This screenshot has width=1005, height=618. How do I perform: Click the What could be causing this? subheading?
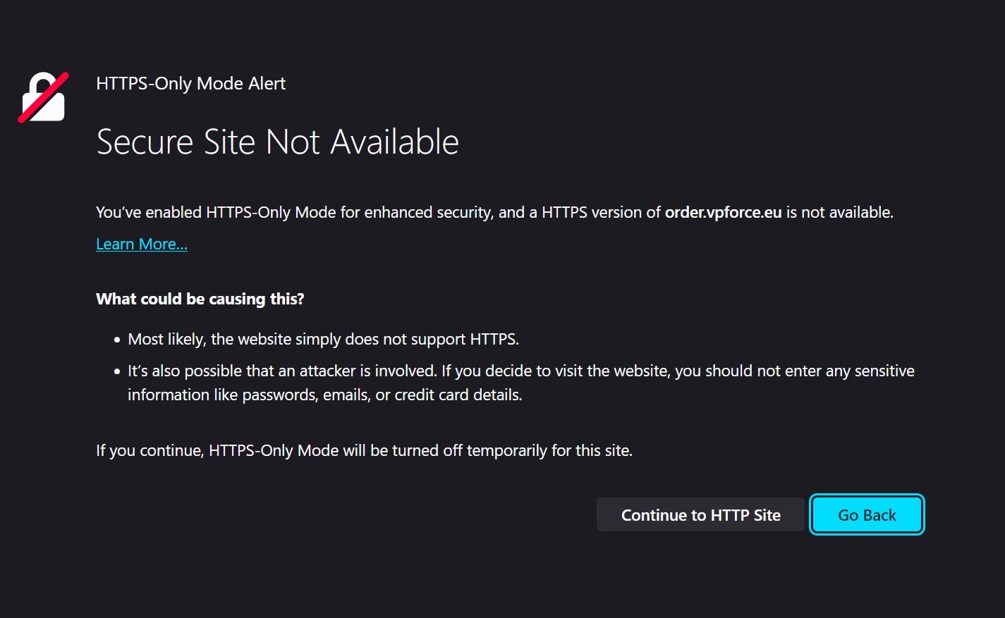click(x=200, y=299)
